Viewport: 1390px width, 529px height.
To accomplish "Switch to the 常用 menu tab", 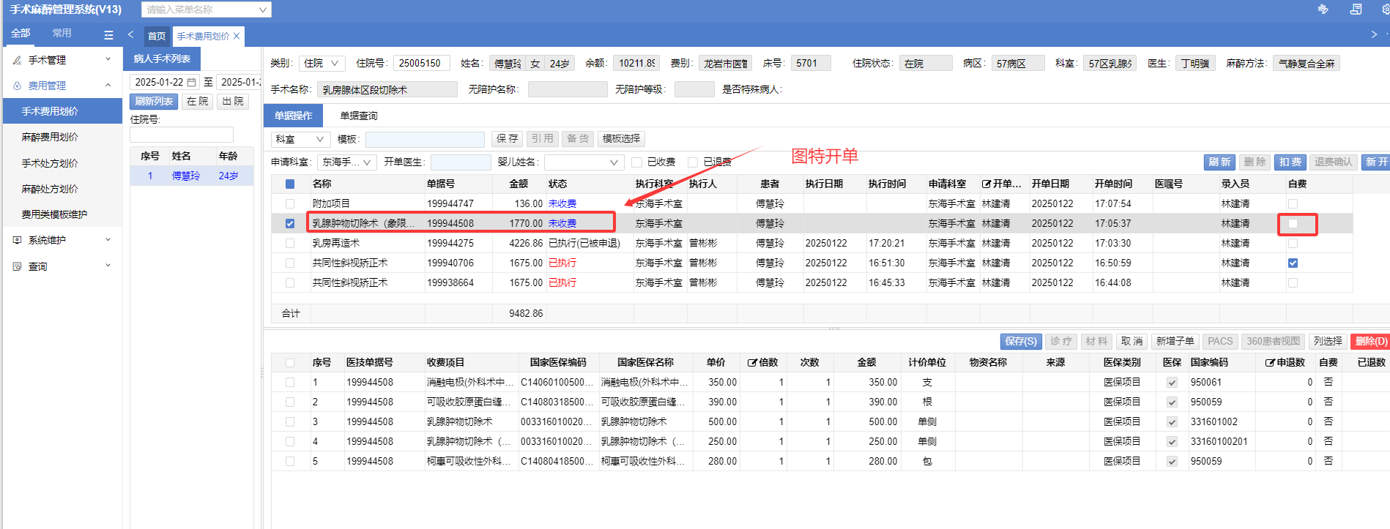I will click(62, 34).
